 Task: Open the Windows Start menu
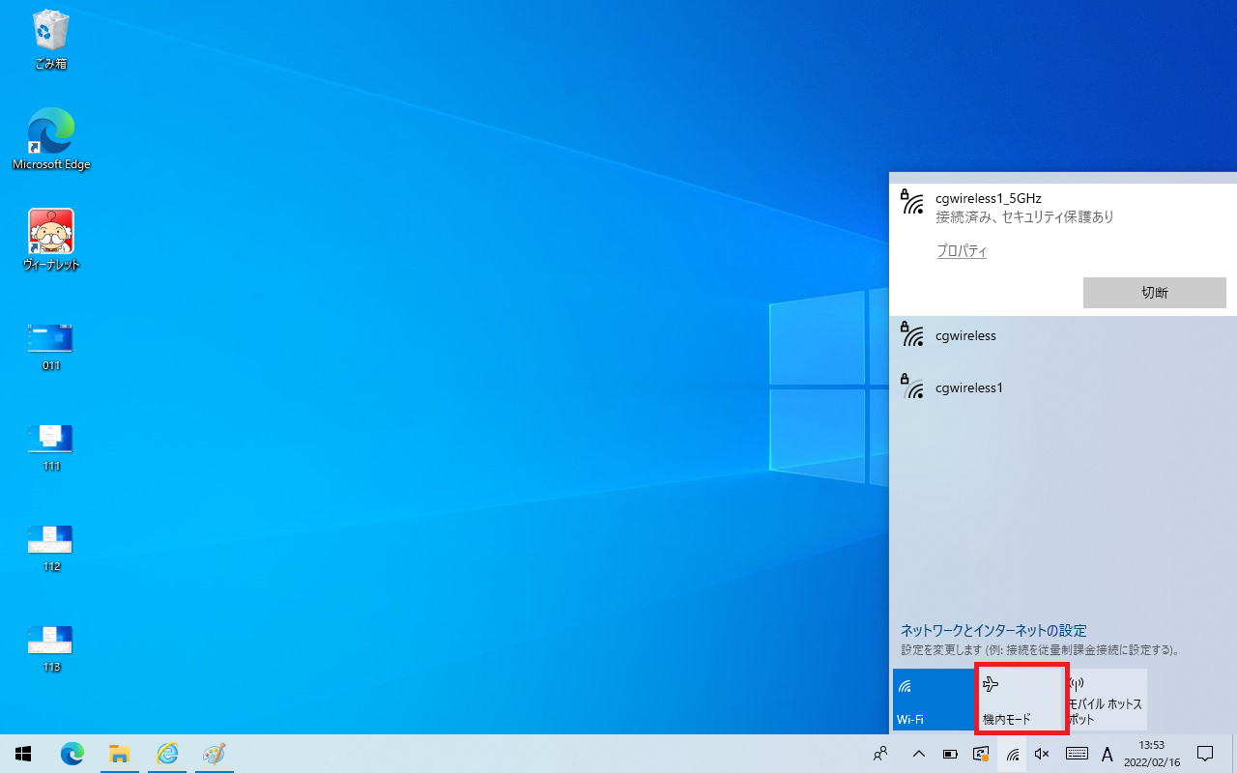click(x=23, y=754)
